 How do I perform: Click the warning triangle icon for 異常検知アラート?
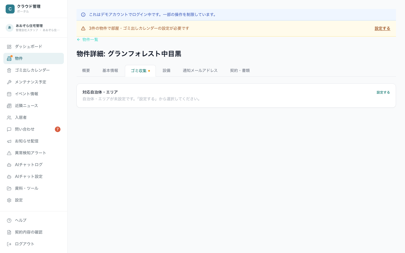tap(9, 153)
